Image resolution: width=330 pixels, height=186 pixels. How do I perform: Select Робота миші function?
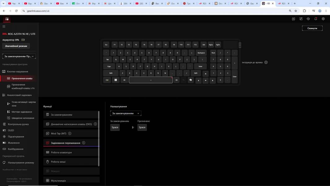point(71,162)
